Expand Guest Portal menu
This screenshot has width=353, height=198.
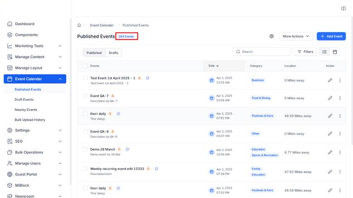pos(35,174)
